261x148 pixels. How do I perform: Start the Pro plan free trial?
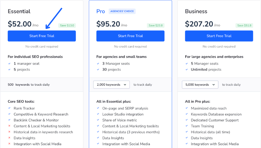point(130,36)
